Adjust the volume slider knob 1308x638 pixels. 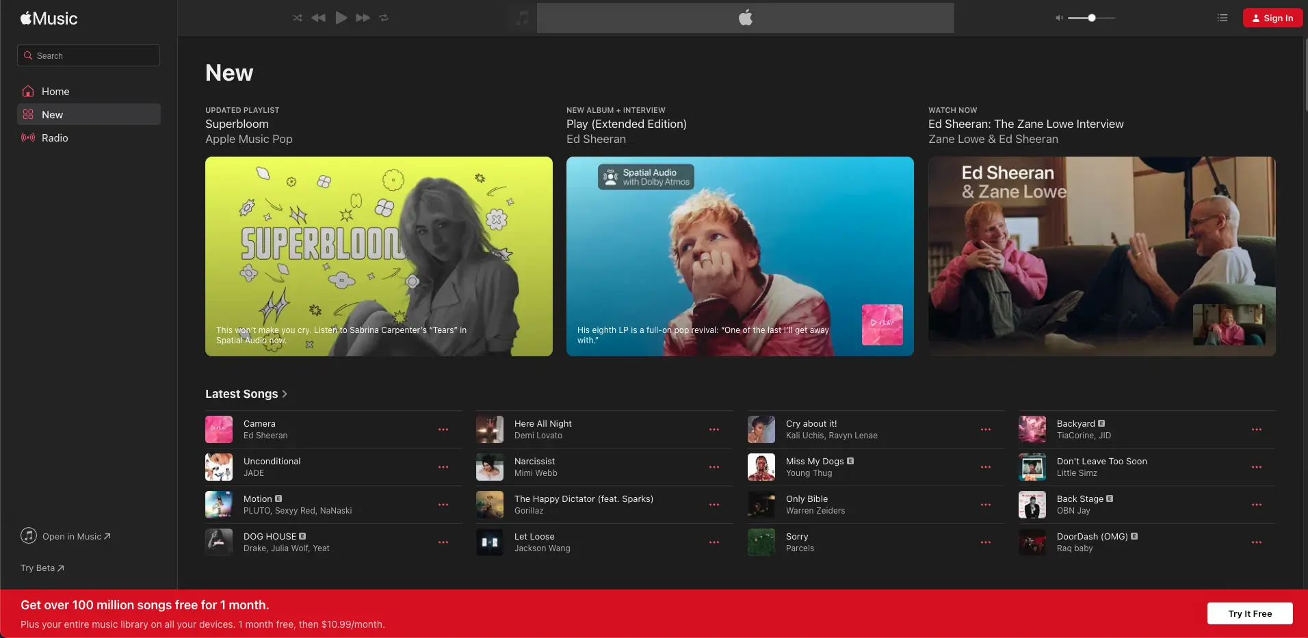click(1092, 18)
